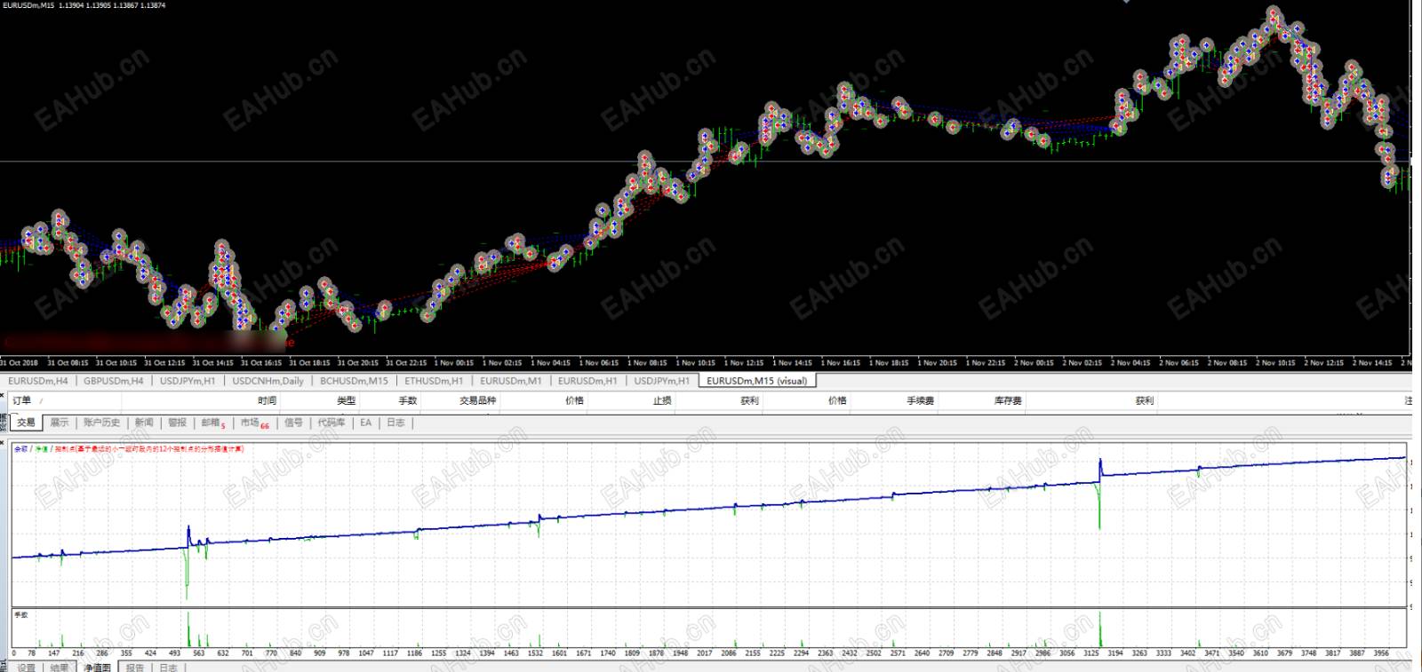Select the USDCNHm,Daily chart tab
Screen dimensions: 1422x672
(268, 381)
